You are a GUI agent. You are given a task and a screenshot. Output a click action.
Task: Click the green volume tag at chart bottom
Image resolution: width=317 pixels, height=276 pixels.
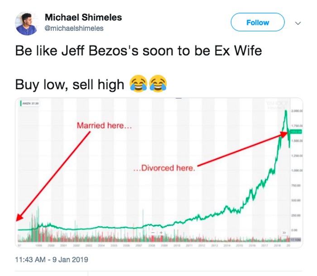[x=296, y=238]
